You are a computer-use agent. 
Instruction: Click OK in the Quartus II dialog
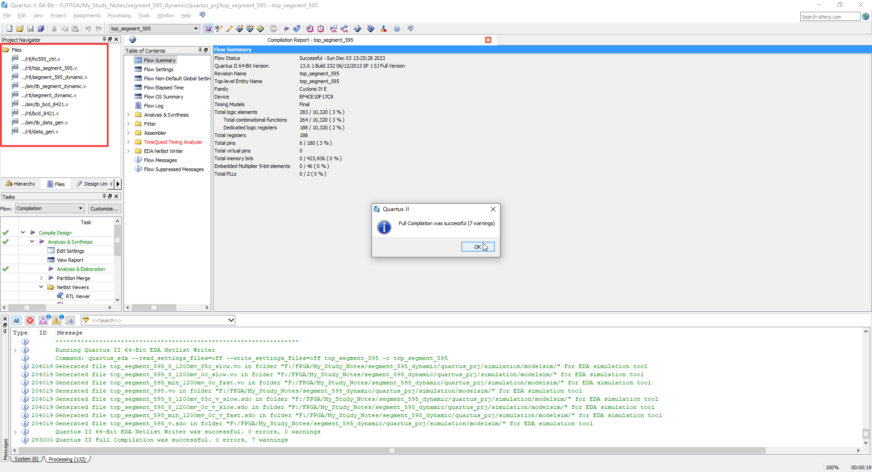(478, 246)
